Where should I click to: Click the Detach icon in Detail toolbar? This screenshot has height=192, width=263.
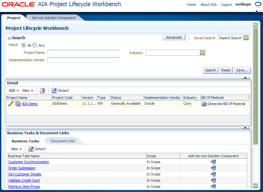pyautogui.click(x=54, y=90)
